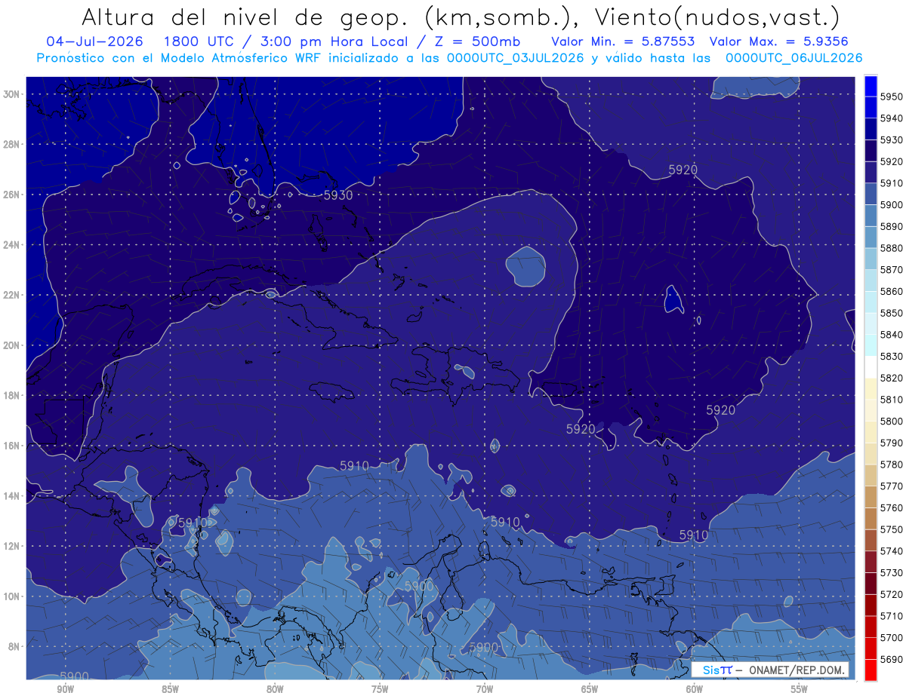This screenshot has height=699, width=906.
Task: Click the legend value 5800
Action: coord(892,422)
